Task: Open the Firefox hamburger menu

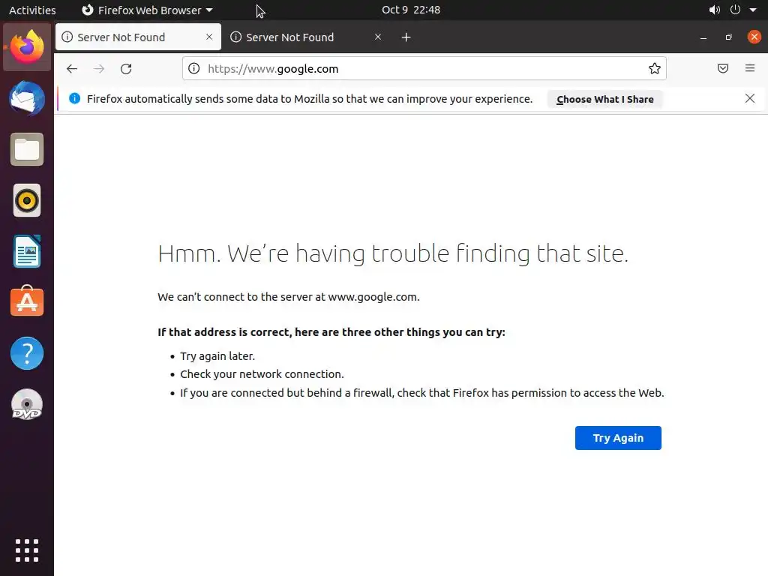Action: point(750,68)
